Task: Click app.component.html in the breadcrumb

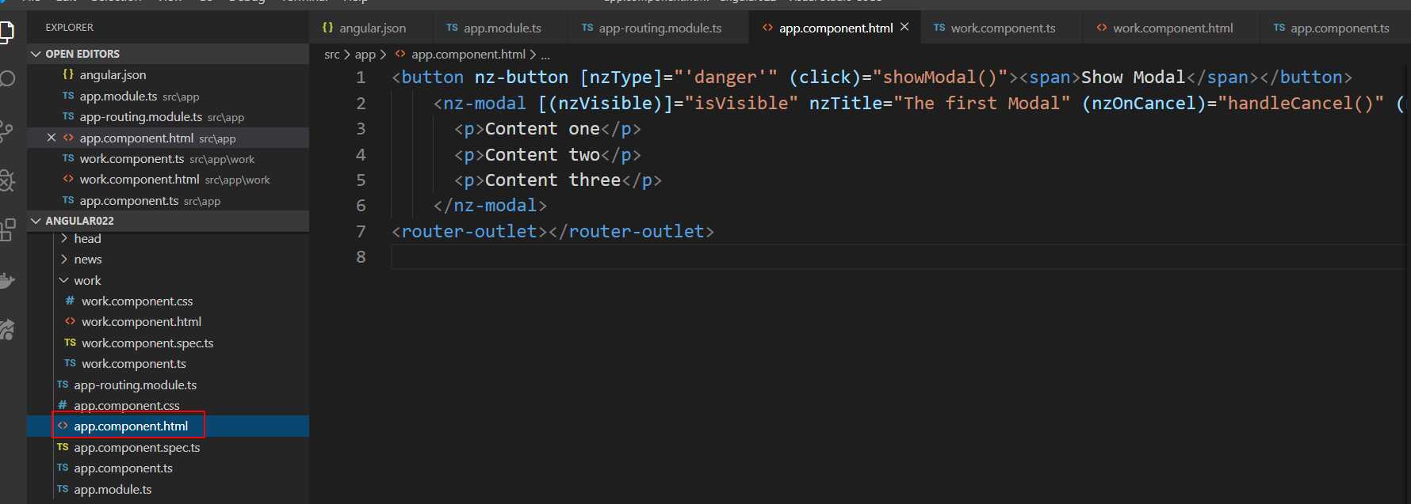Action: (x=468, y=54)
